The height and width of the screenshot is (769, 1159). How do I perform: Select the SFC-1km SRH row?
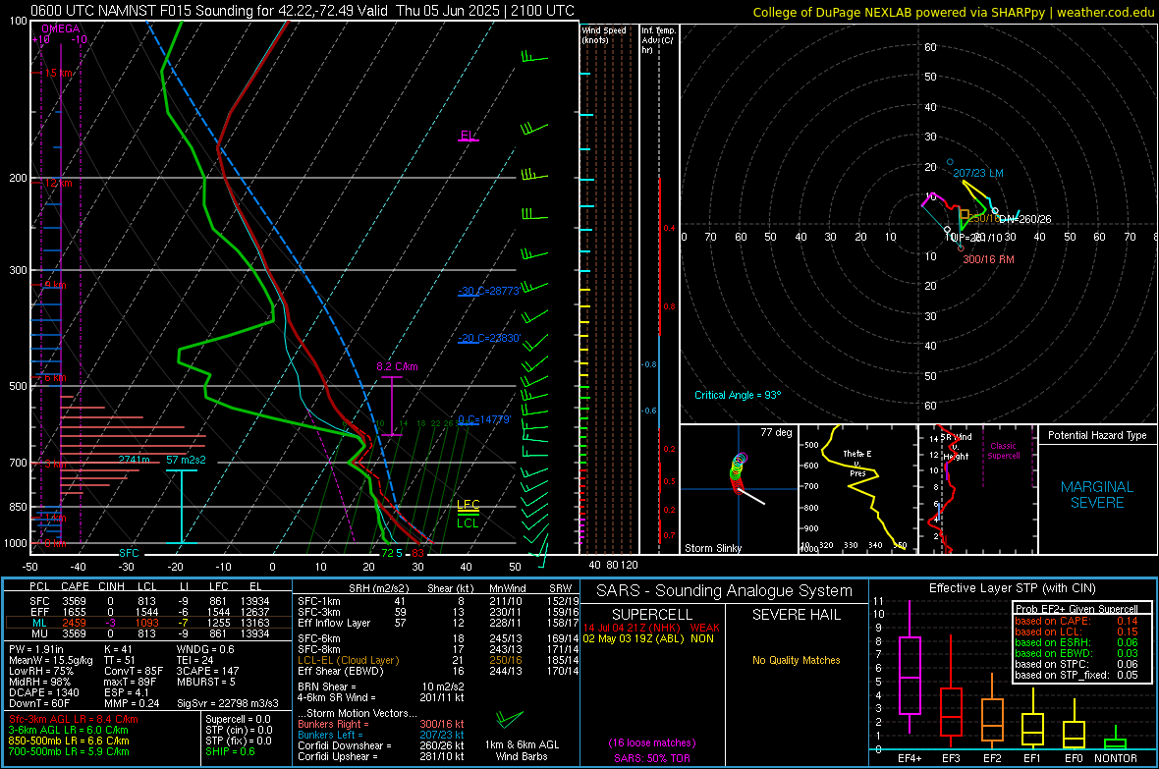tap(438, 601)
